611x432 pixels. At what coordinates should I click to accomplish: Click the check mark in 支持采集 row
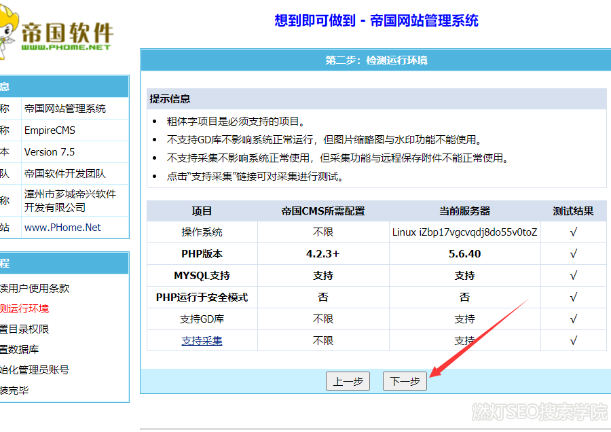tap(573, 341)
